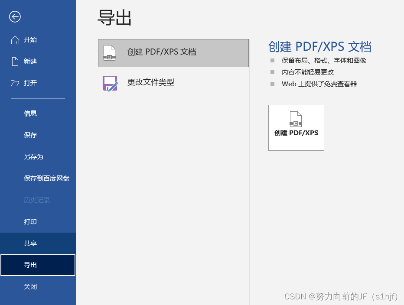The height and width of the screenshot is (305, 404).
Task: Click the open folder icon beside 打开
Action: [14, 83]
